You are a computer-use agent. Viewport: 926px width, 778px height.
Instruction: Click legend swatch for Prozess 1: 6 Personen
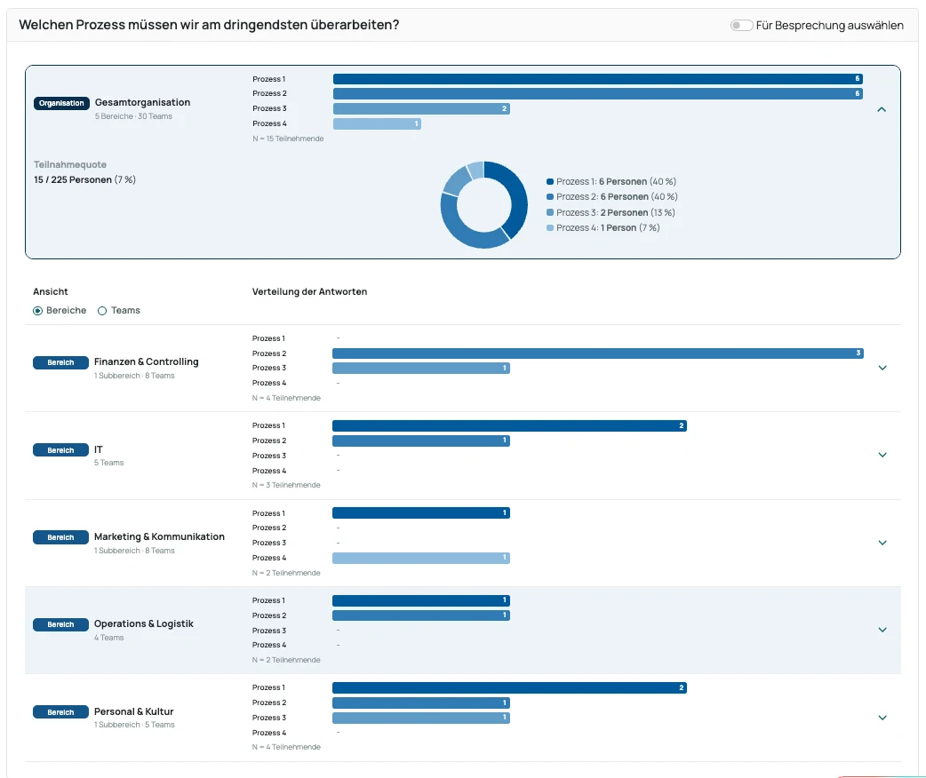[550, 182]
